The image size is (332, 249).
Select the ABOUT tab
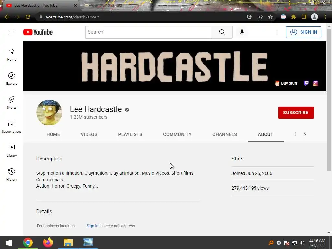266,134
